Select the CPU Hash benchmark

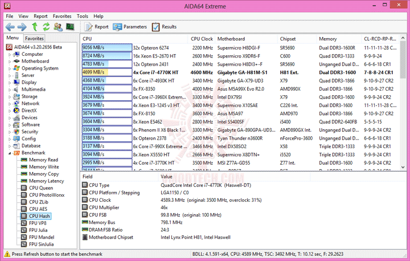(x=39, y=216)
